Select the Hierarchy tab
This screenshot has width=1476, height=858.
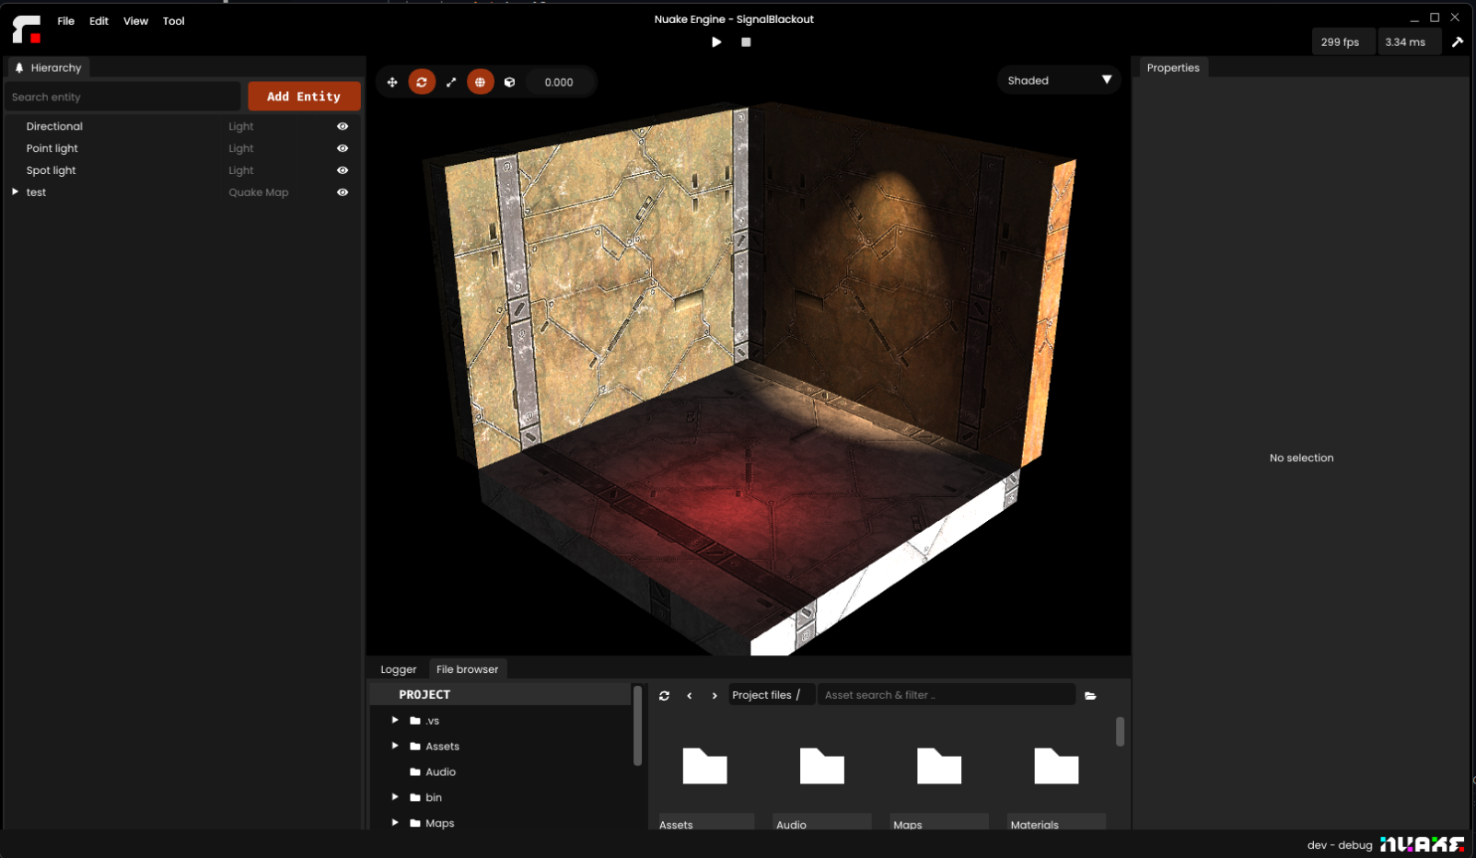[x=49, y=67]
